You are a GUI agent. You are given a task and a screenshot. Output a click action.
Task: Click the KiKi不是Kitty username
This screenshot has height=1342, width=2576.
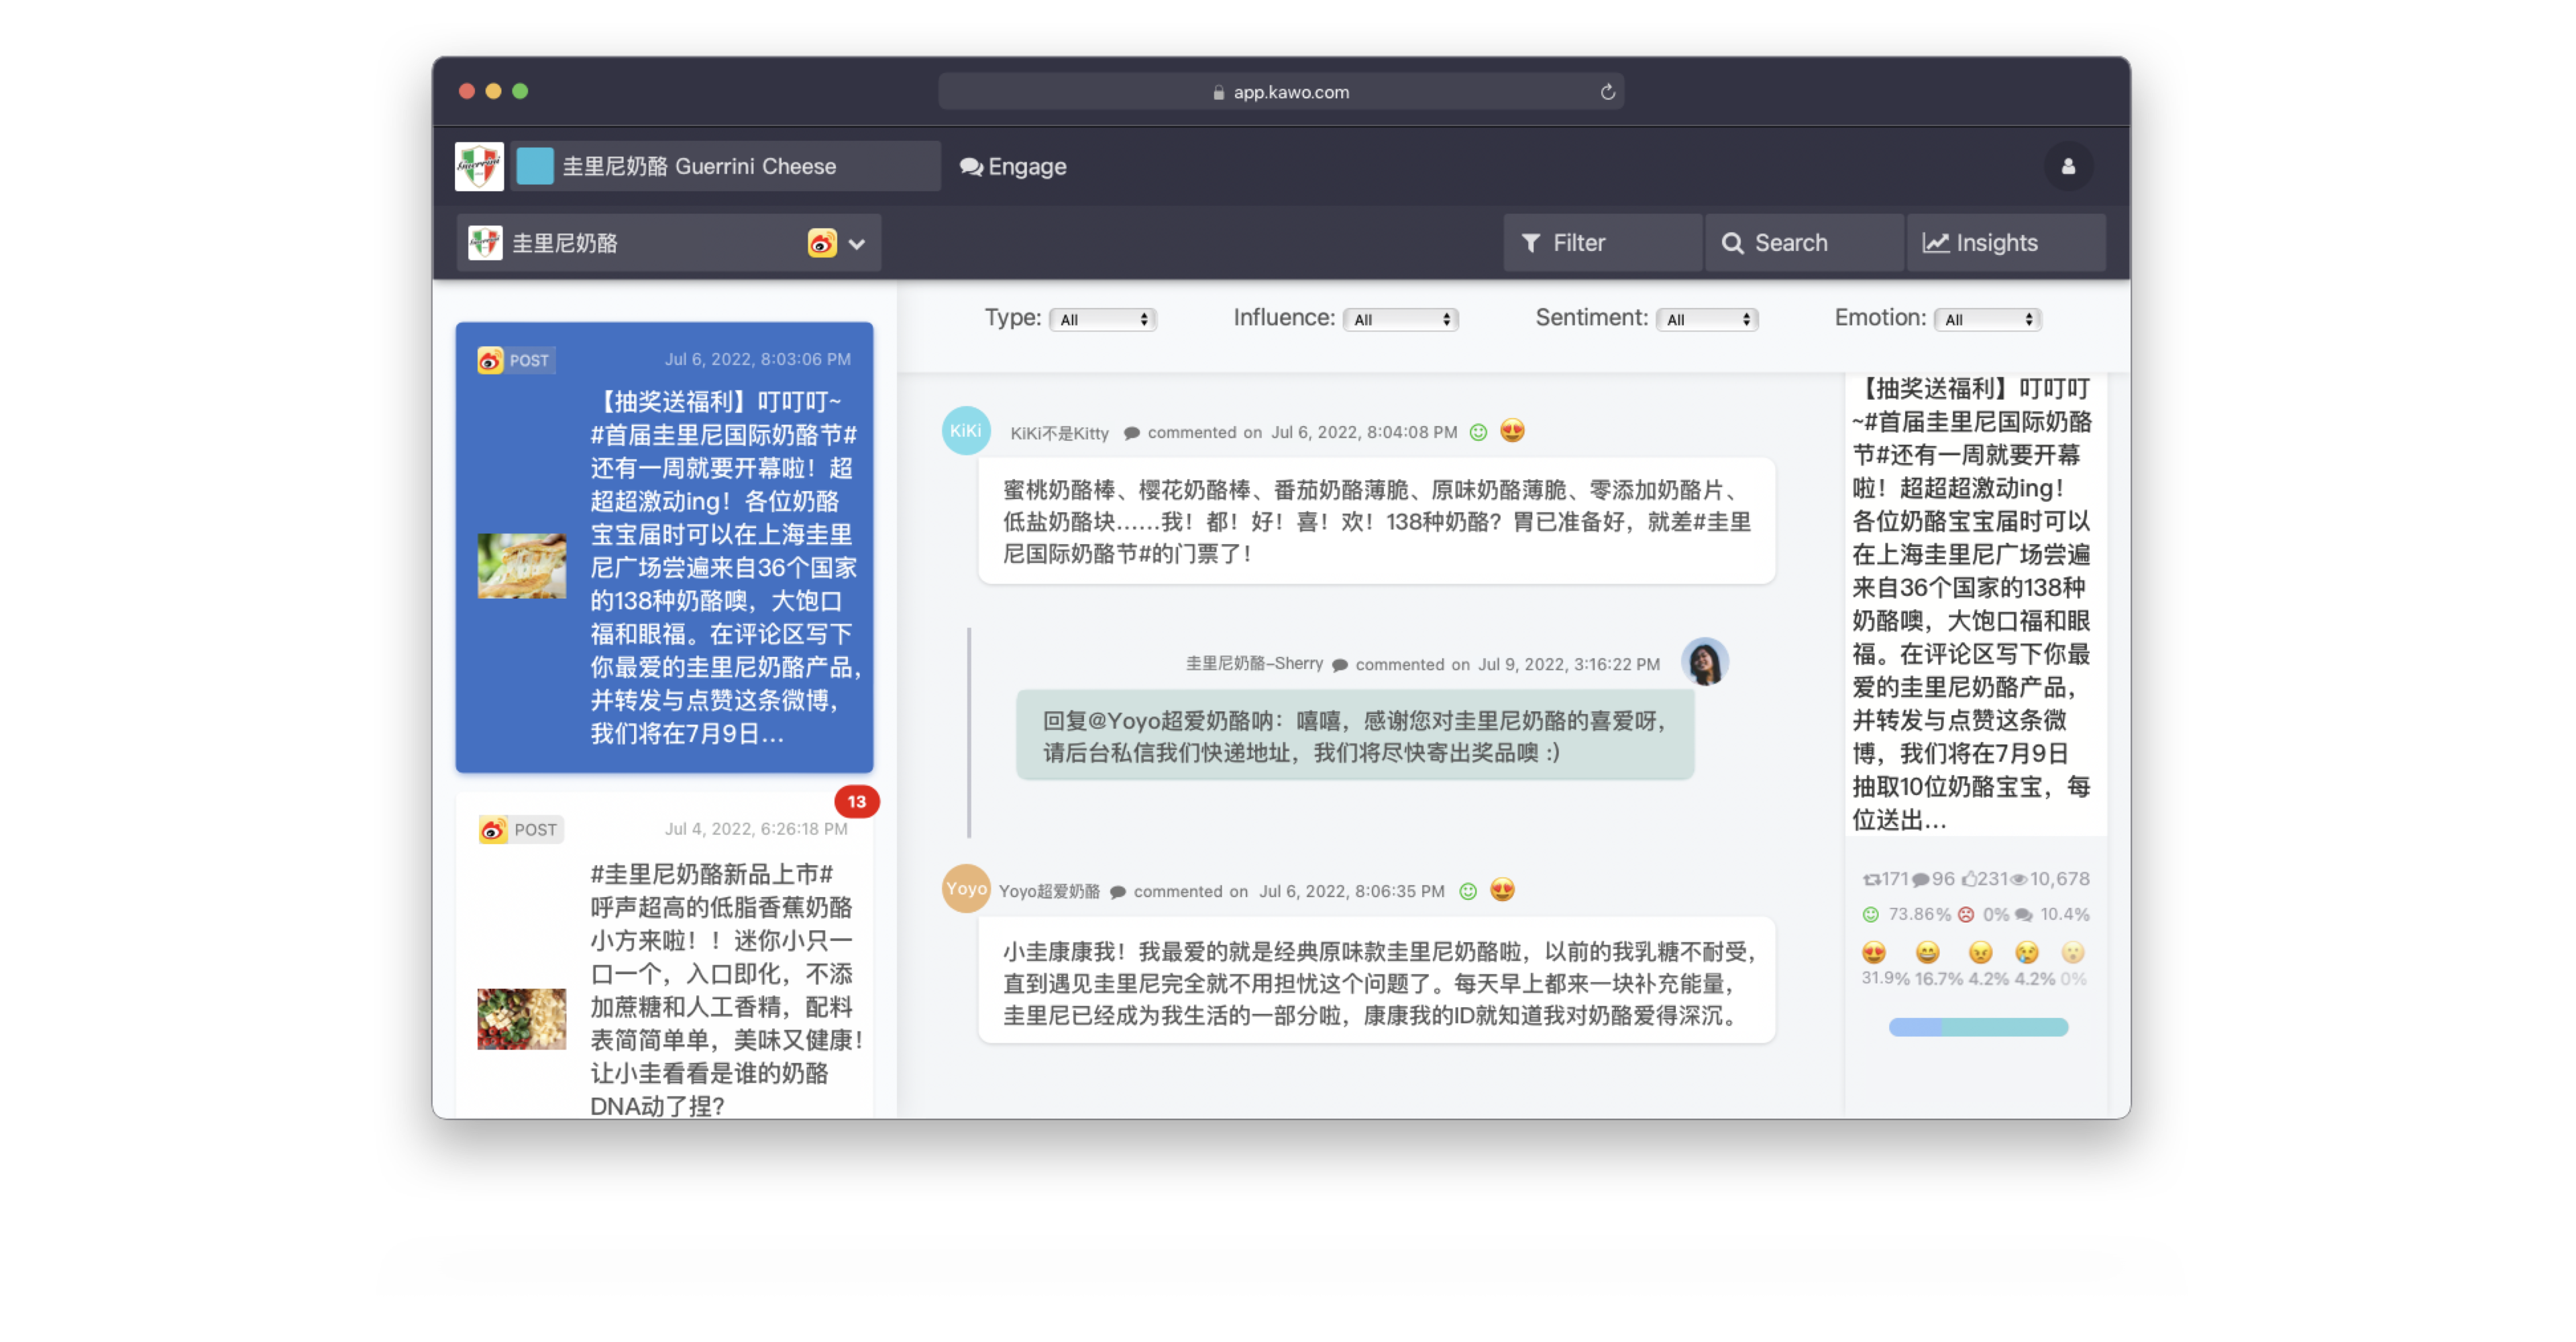[x=1059, y=433]
